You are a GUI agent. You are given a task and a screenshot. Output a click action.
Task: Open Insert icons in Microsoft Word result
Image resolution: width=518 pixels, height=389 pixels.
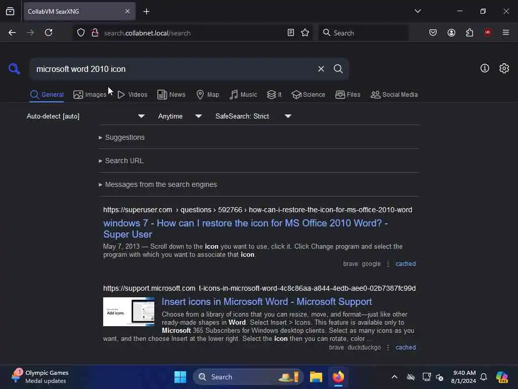[x=267, y=302]
